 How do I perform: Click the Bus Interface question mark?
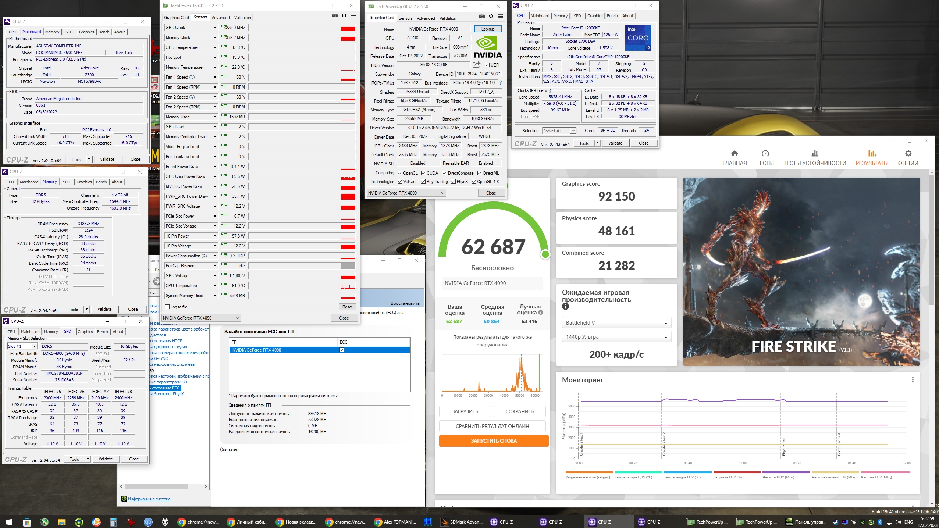[x=500, y=83]
